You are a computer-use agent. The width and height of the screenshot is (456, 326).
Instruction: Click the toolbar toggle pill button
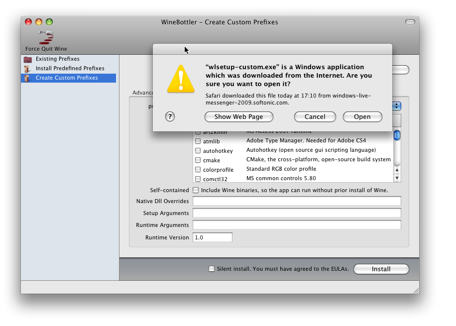point(410,22)
